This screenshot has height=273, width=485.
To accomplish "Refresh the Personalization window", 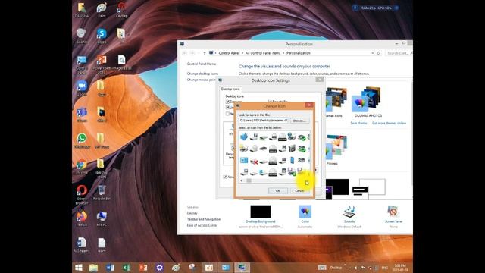I will coord(378,53).
